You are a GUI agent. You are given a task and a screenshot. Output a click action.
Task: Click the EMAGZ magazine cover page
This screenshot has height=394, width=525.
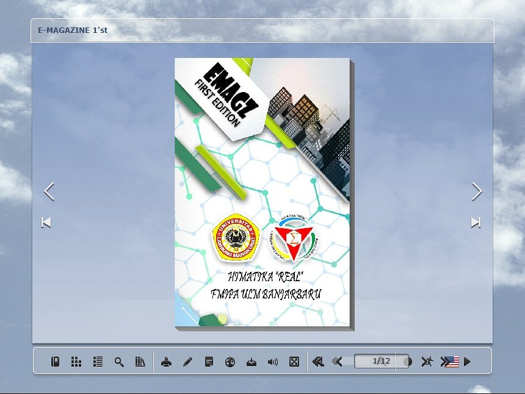tap(262, 192)
